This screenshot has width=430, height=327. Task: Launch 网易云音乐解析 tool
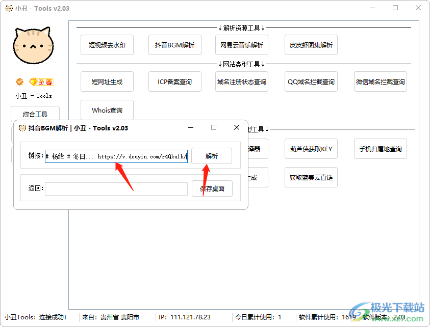[242, 45]
